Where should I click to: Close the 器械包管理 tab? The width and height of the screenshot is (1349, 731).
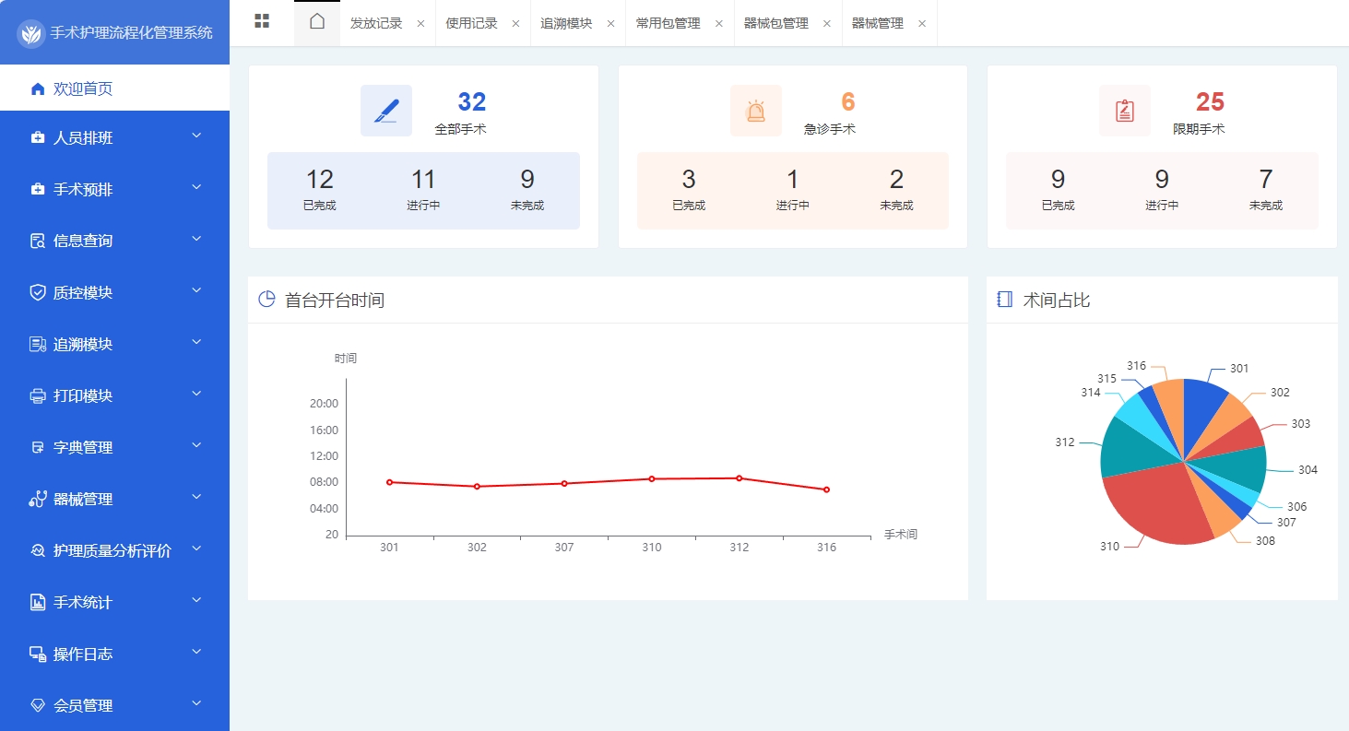pyautogui.click(x=826, y=24)
